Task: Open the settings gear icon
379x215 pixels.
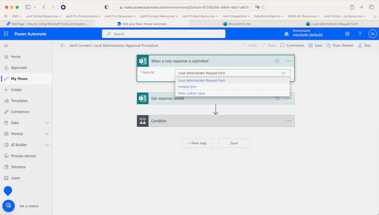Action: (x=347, y=34)
